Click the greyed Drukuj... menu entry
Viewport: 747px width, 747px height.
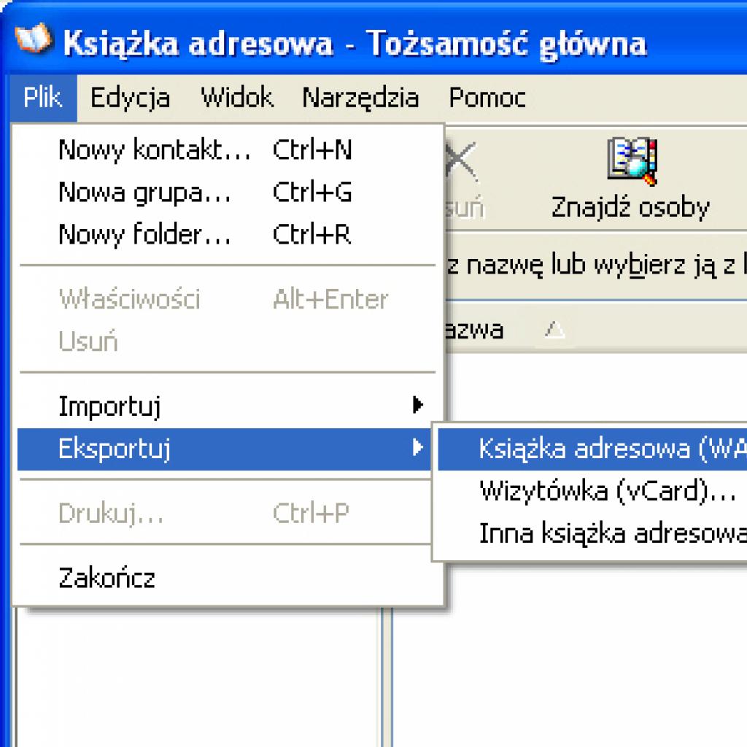pos(226,513)
